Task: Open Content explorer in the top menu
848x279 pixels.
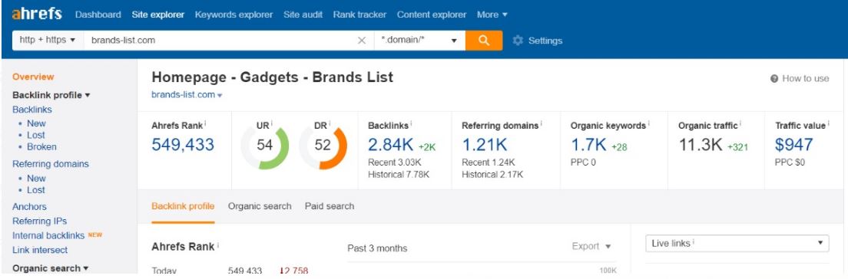Action: (432, 15)
